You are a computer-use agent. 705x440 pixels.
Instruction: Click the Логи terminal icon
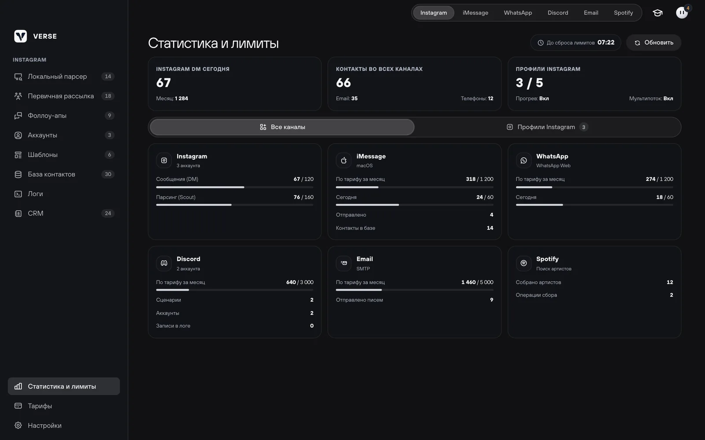coord(18,194)
